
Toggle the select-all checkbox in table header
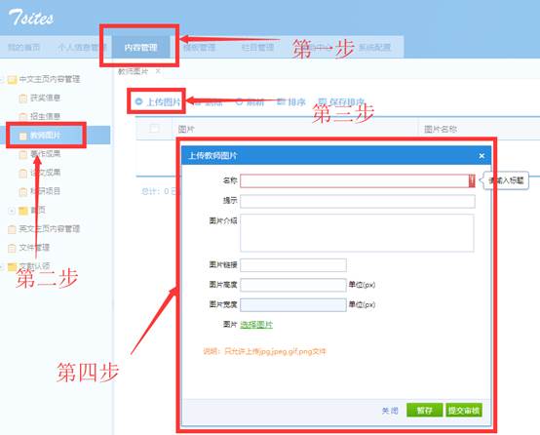(155, 129)
